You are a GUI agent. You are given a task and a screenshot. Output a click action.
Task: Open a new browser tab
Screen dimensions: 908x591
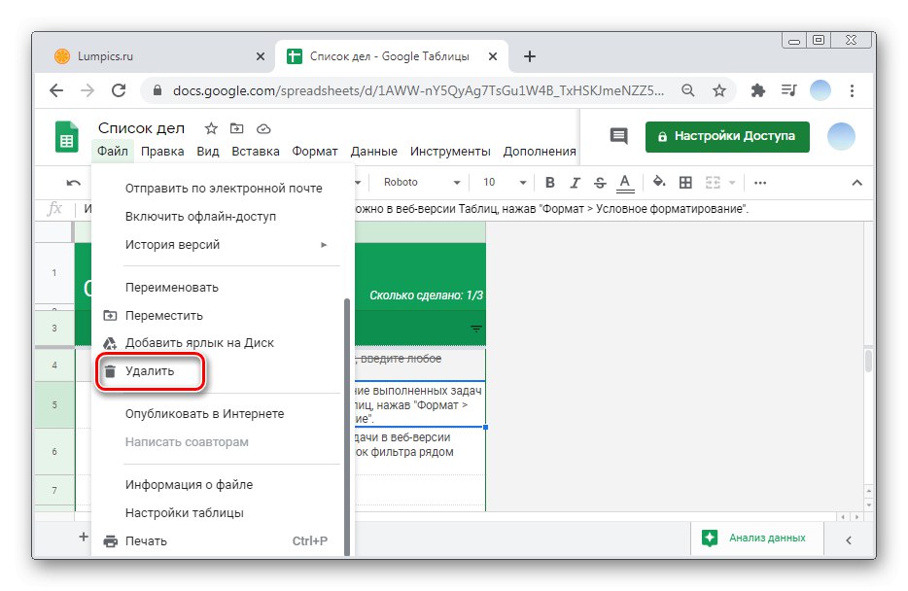529,56
